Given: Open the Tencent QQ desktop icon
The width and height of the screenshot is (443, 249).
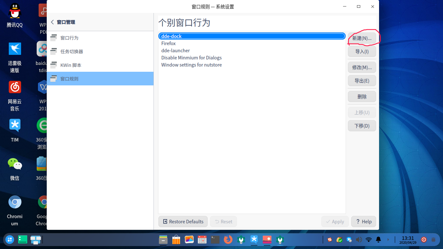Looking at the screenshot, I should tap(15, 15).
